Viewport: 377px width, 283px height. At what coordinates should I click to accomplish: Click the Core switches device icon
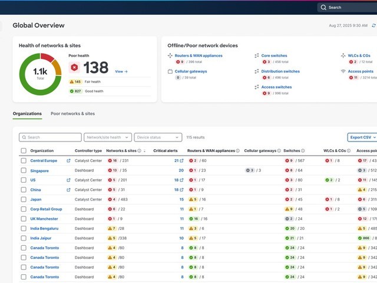[257, 55]
